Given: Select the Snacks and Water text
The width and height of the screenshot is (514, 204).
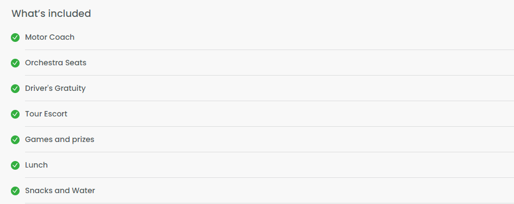Looking at the screenshot, I should 60,190.
